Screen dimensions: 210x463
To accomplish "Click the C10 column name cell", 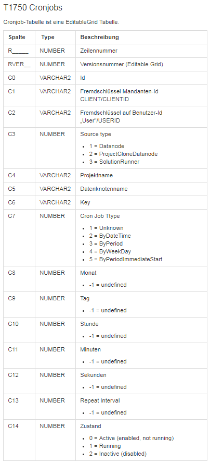I will (x=19, y=330).
